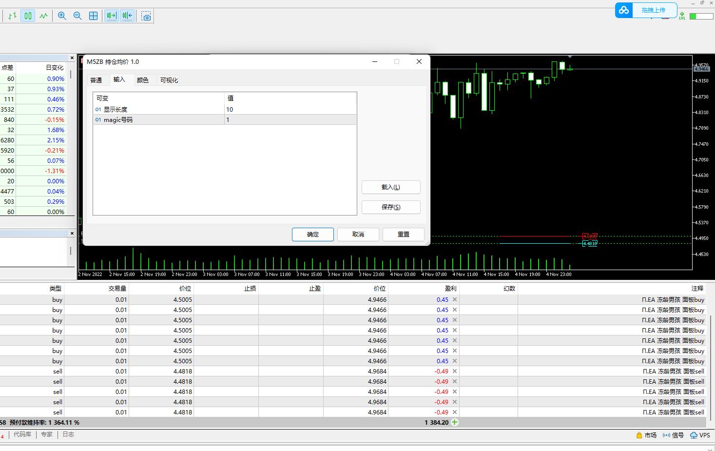Click the red 4.50 average price label
715x451 pixels.
point(590,236)
